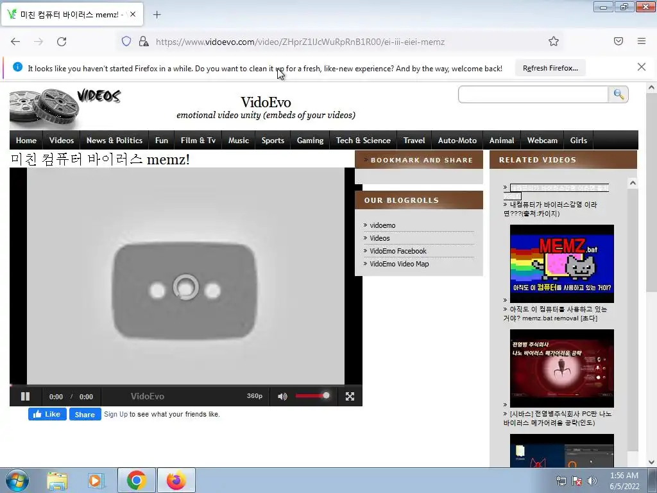Viewport: 657px width, 493px height.
Task: Open the 'memz.bat removal' video link
Action: click(555, 313)
